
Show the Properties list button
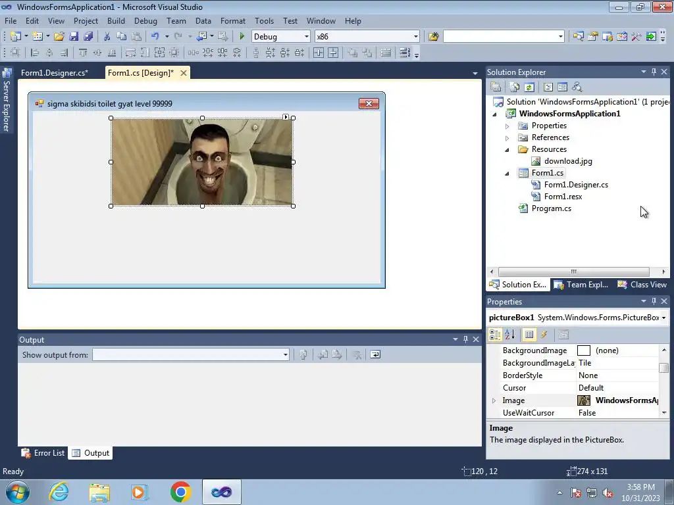529,335
